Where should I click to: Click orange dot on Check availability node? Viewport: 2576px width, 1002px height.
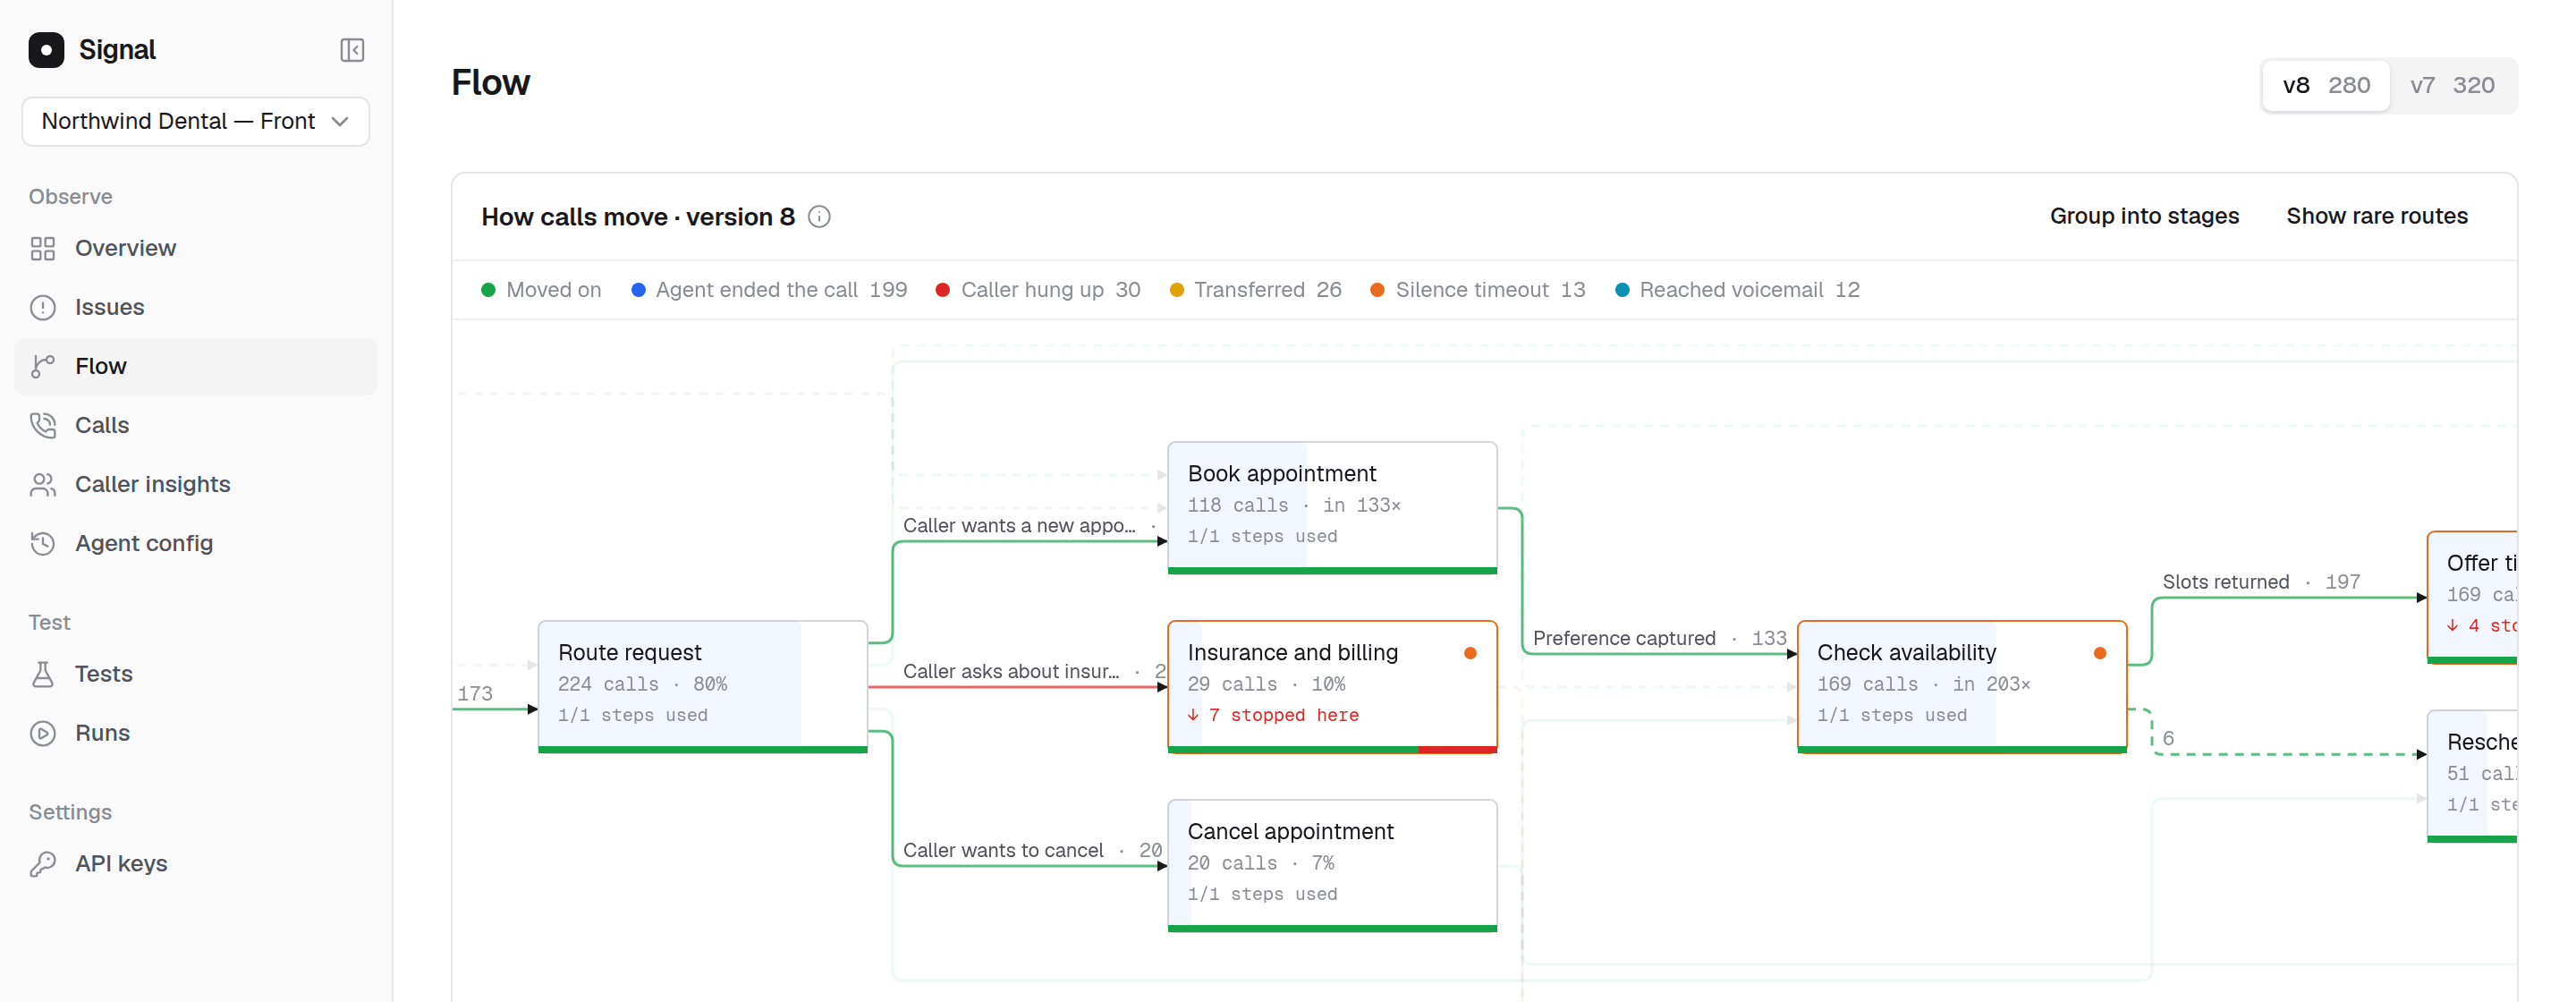(x=2100, y=653)
